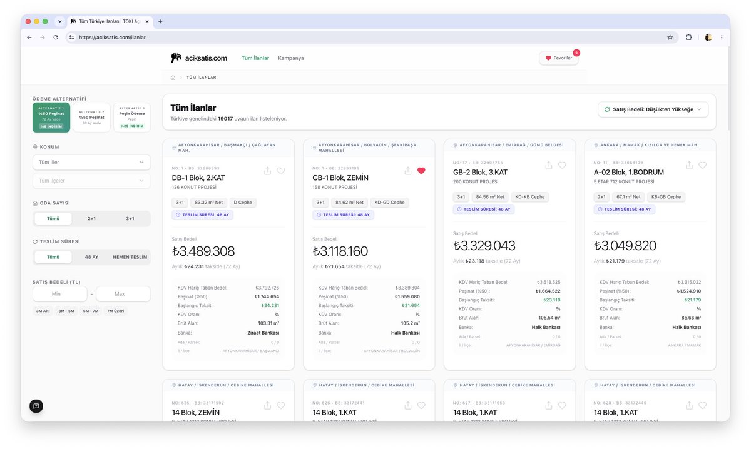751x449 pixels.
Task: Filter rooms by 2+1
Action: click(x=91, y=219)
